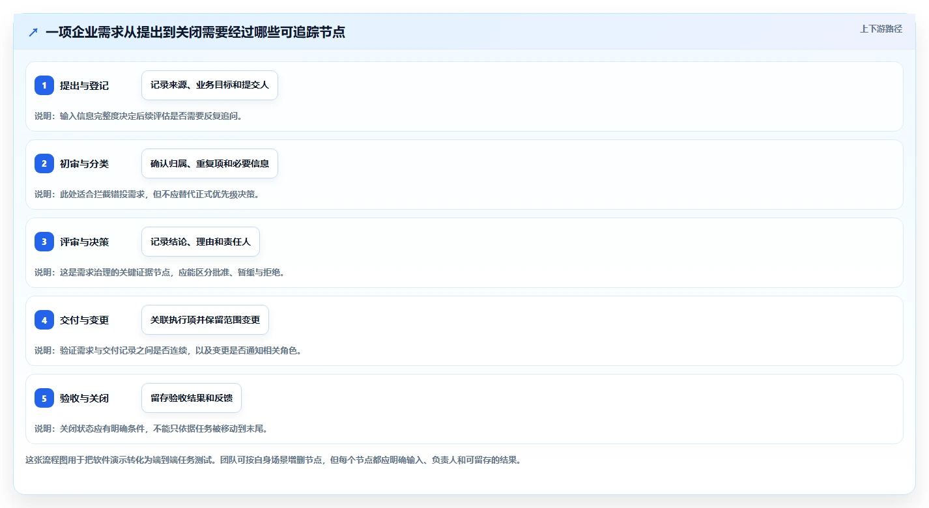Click the main heading 一项企业需求从提出到关闭

[x=195, y=32]
